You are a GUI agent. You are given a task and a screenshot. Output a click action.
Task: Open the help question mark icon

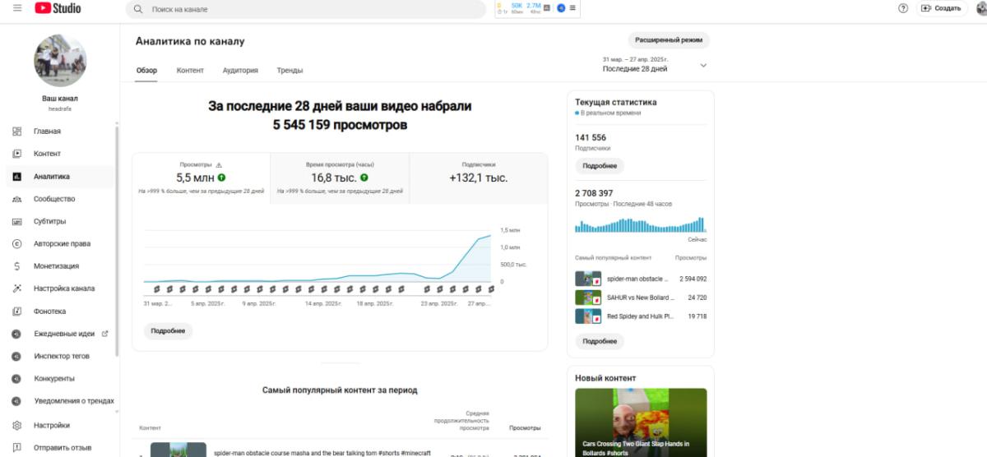click(x=903, y=8)
